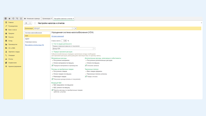Toggle Передача материалов в производство checkbox
This screenshot has height=116, width=206.
tap(53, 66)
